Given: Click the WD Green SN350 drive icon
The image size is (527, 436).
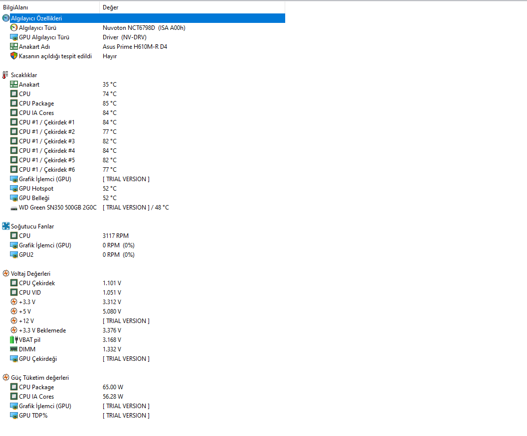Looking at the screenshot, I should (14, 208).
